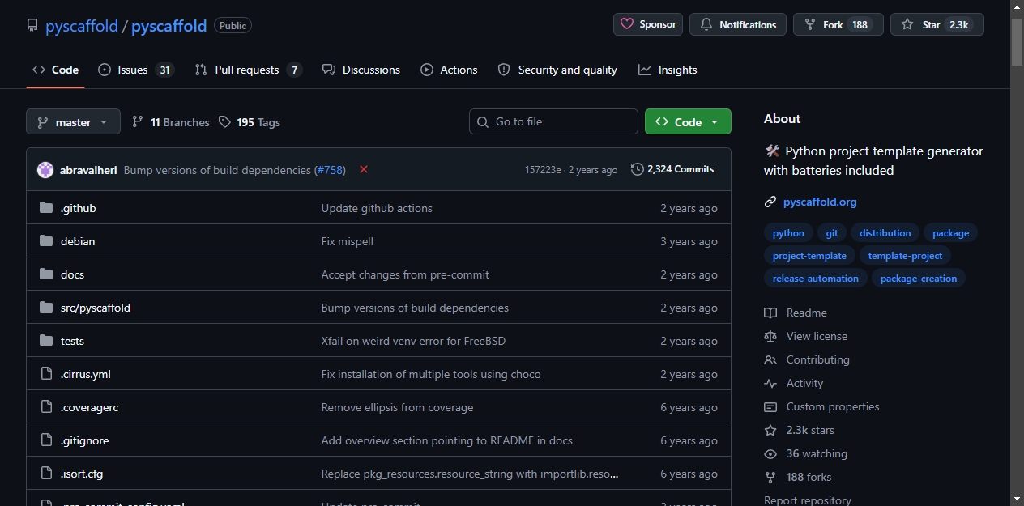Click folder icon next to tests
The image size is (1024, 506).
46,341
